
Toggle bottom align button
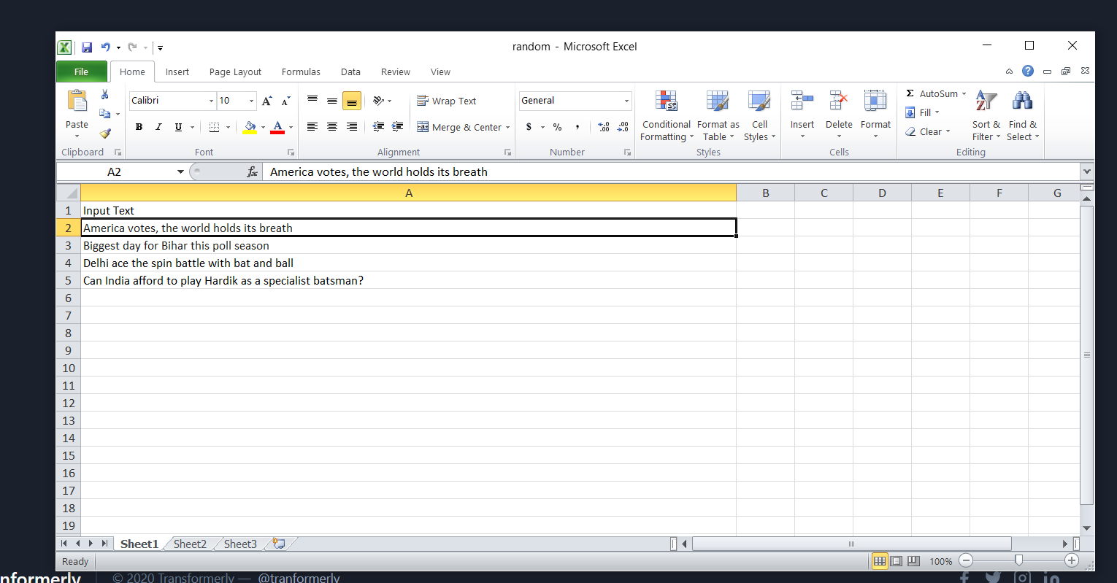(x=352, y=100)
